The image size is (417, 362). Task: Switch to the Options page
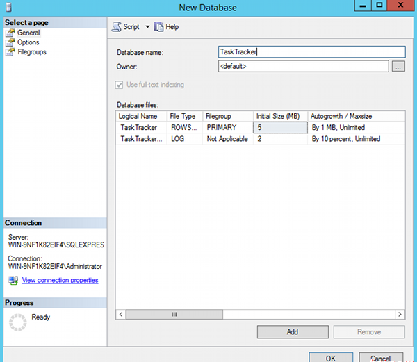point(28,42)
